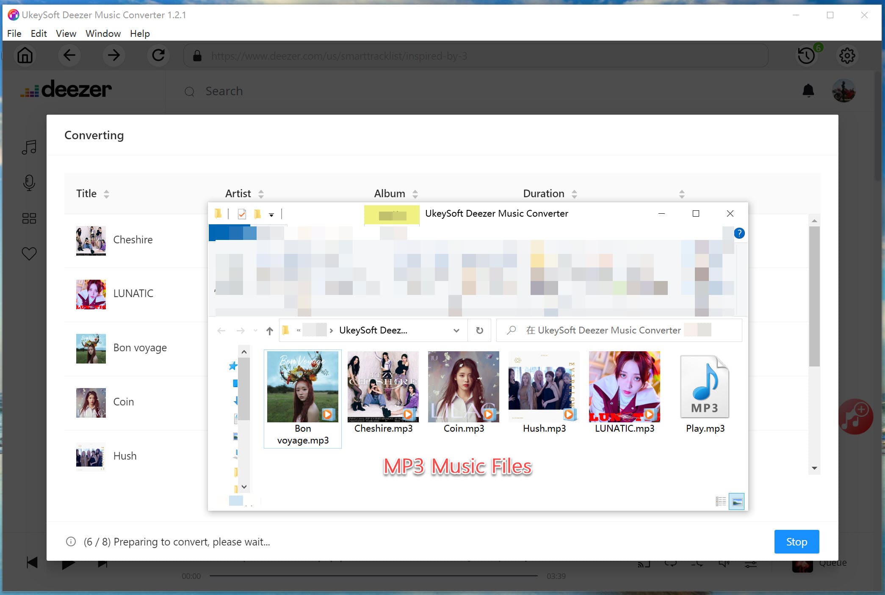
Task: Open Explore grid icon in sidebar
Action: [29, 218]
